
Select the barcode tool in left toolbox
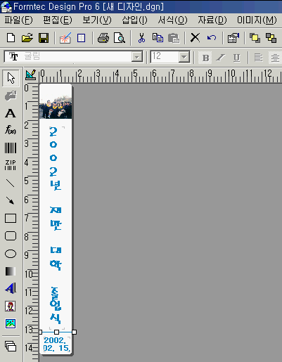tap(11, 148)
